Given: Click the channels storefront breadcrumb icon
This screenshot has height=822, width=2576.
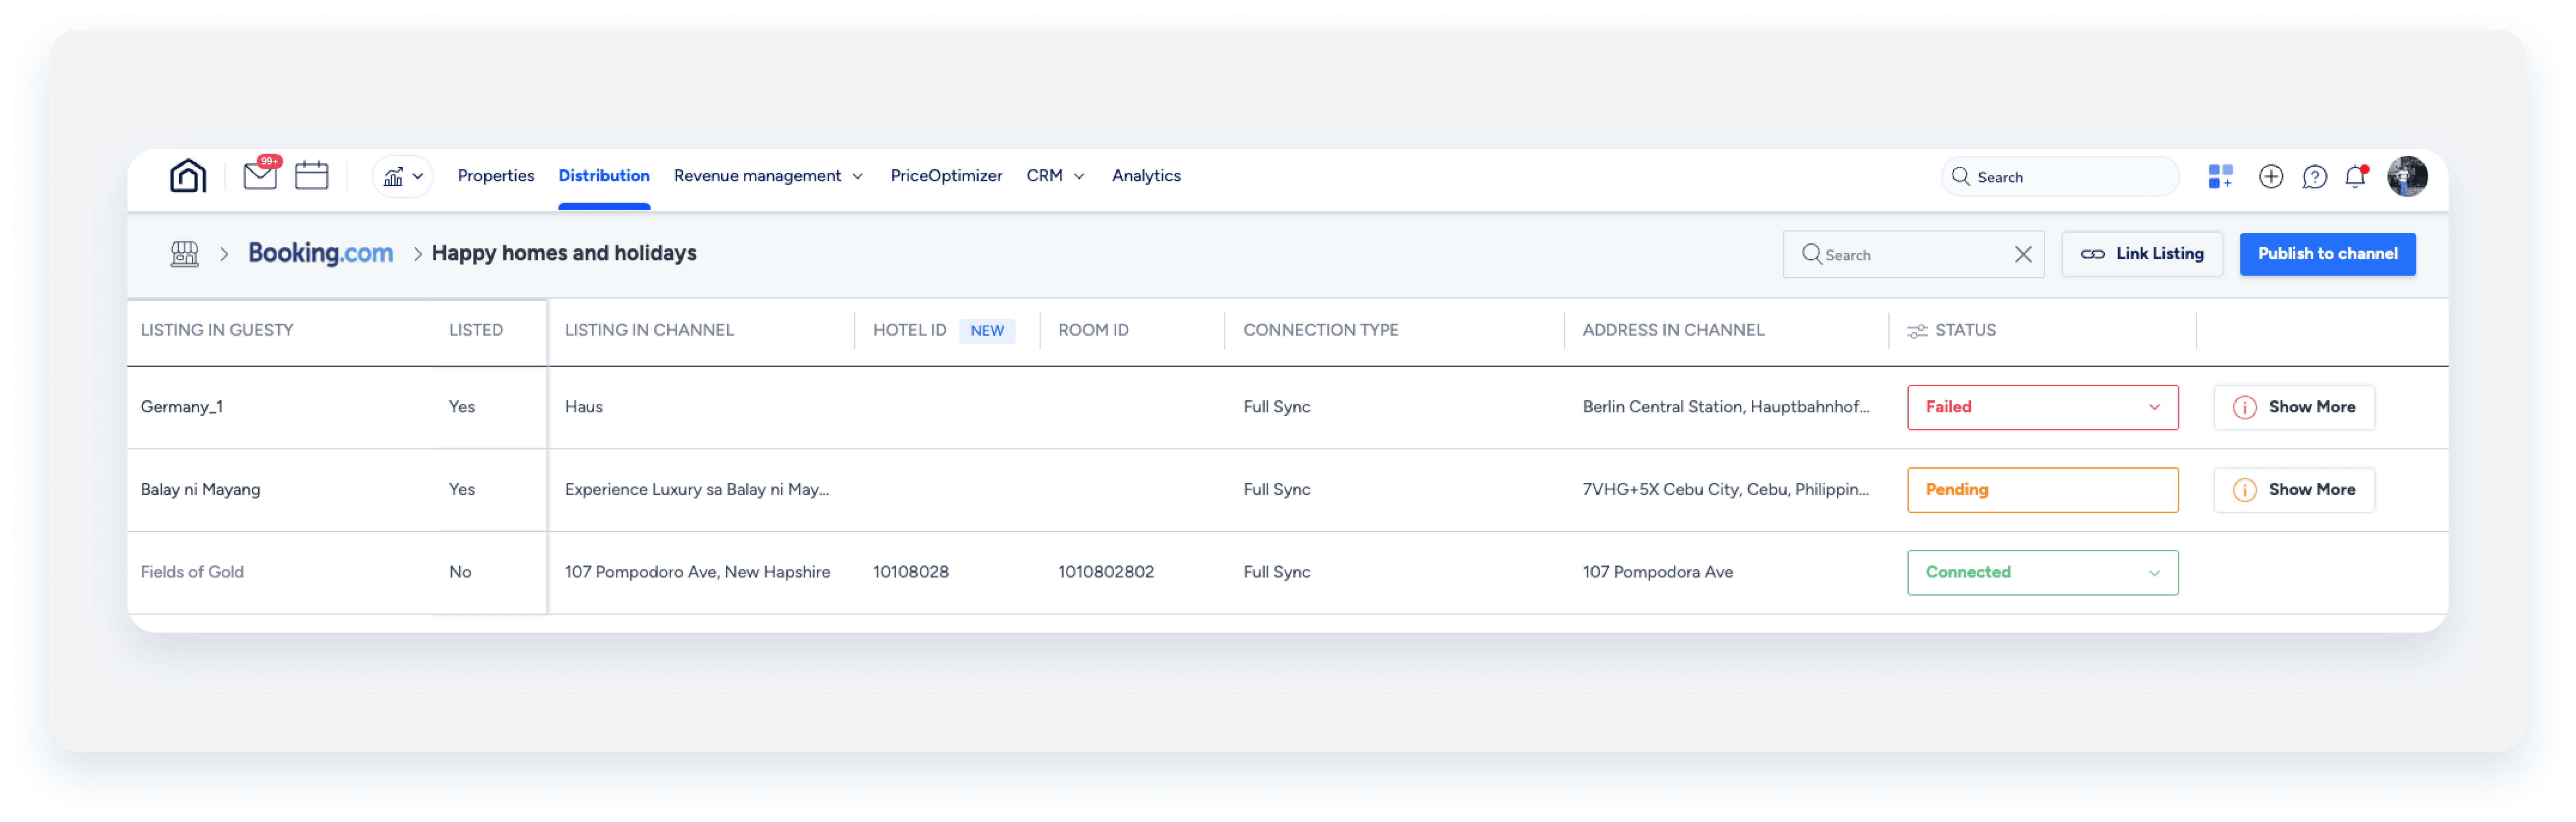Looking at the screenshot, I should click(185, 254).
